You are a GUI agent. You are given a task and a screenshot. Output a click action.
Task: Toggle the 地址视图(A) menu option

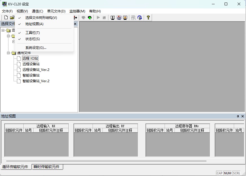coord(34,24)
